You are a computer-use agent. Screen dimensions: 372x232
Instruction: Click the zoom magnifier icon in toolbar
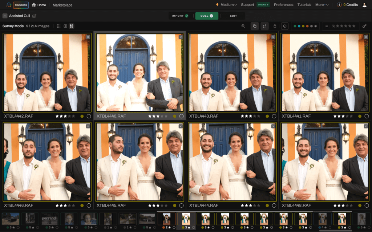pos(243,26)
